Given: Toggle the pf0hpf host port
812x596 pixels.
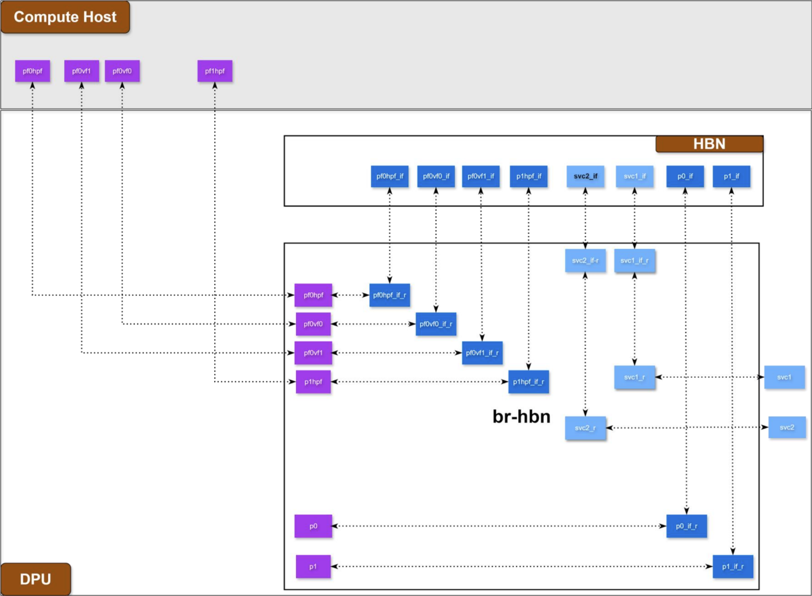Looking at the screenshot, I should pos(32,71).
